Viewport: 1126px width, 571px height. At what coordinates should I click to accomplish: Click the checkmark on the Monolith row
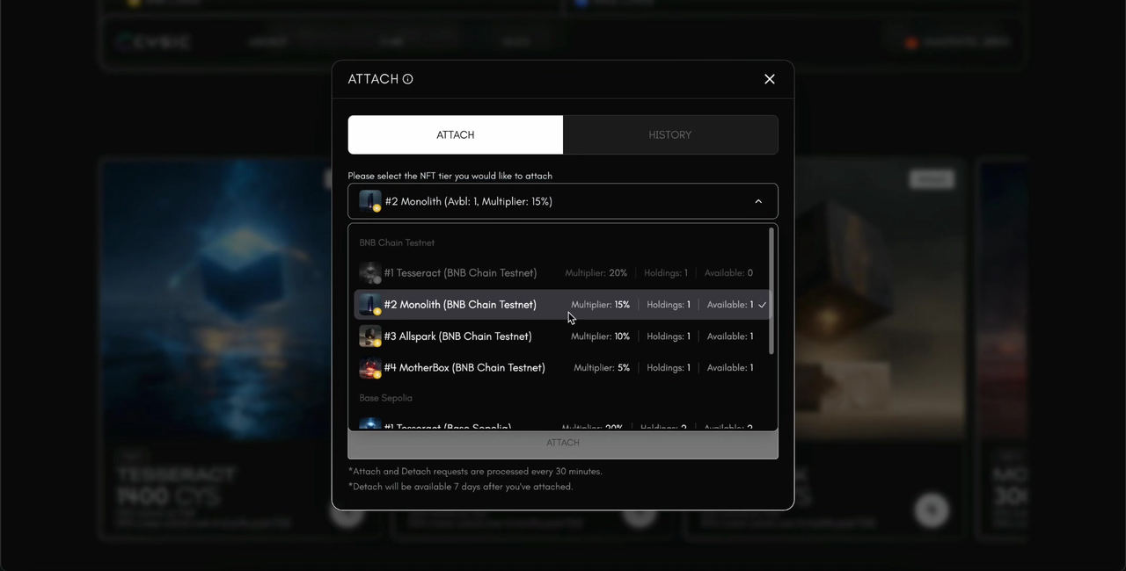pos(763,305)
